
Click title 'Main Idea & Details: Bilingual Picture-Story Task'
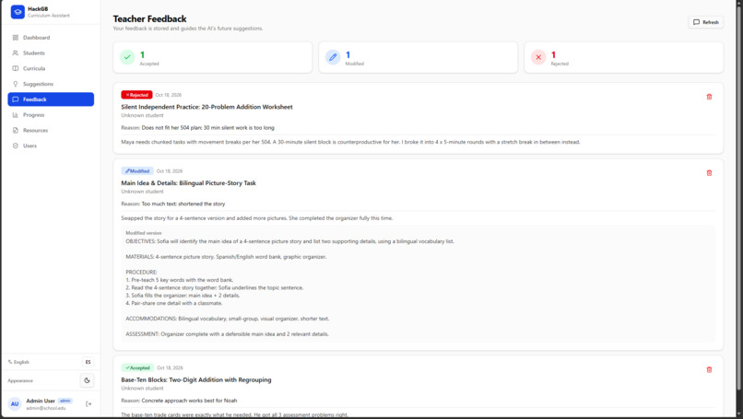tap(188, 183)
